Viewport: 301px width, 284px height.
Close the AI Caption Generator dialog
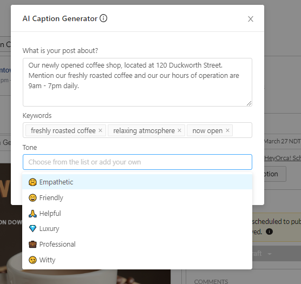(251, 19)
